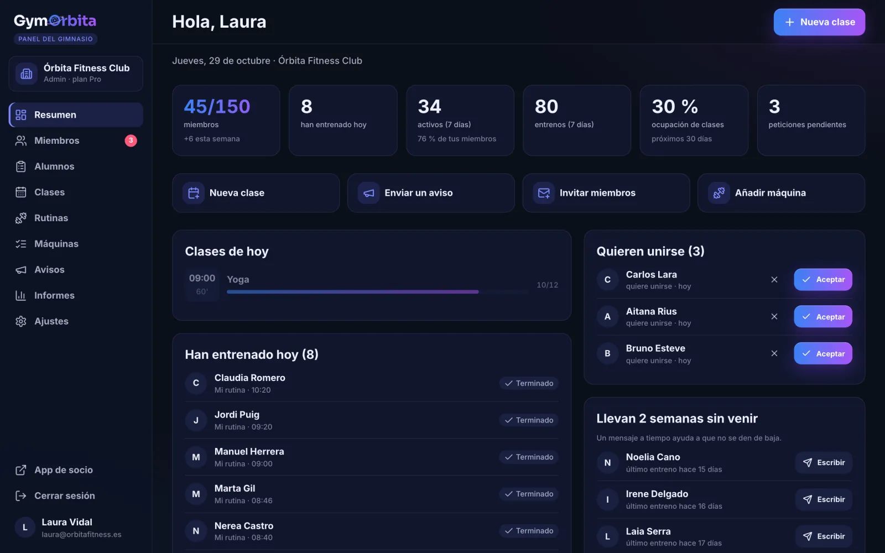Open Laura Vidal's profile avatar
Screen dimensions: 885x553
(x=25, y=528)
